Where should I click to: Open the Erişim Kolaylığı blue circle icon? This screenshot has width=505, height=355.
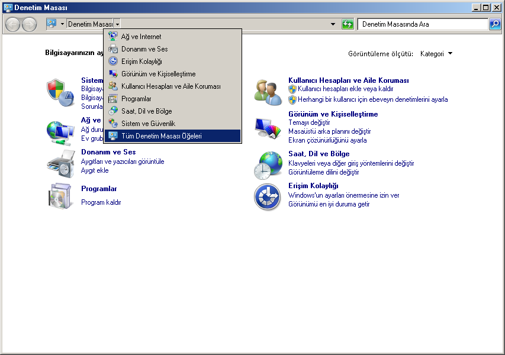click(x=268, y=196)
